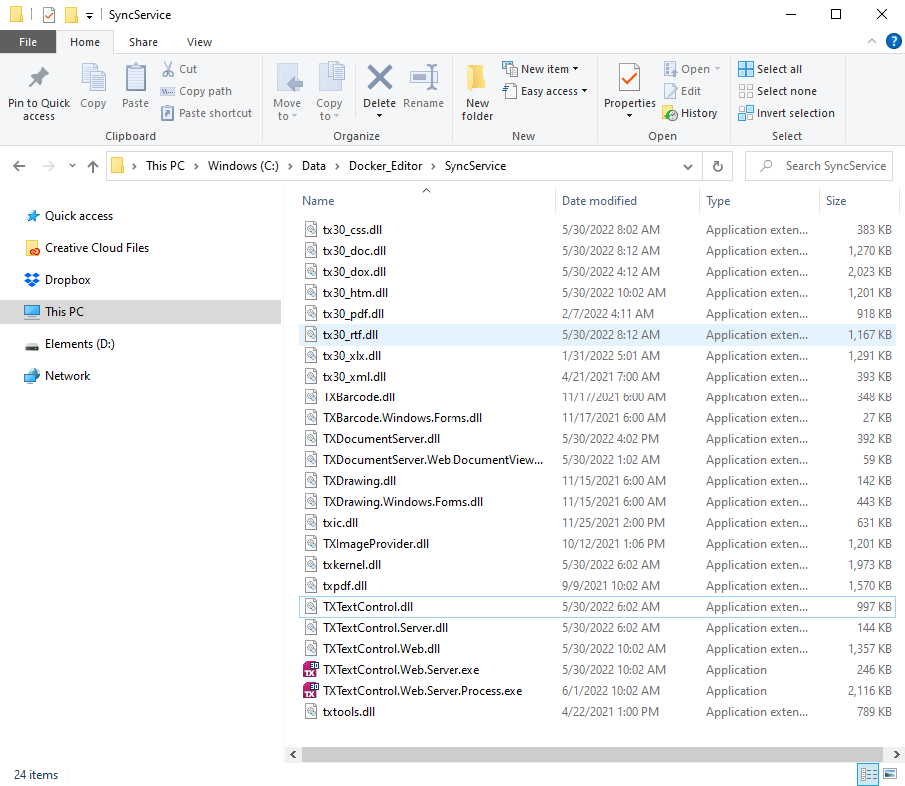Click Search SyncService field
The width and height of the screenshot is (905, 786).
tap(819, 166)
